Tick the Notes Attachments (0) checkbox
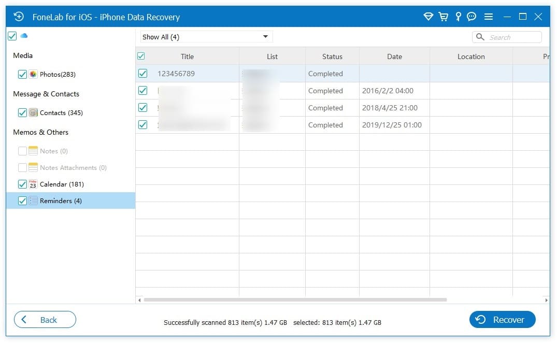 coord(22,167)
